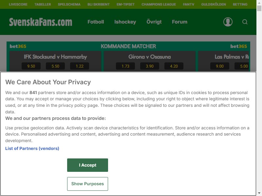This screenshot has width=262, height=196.
Task: Select the Övrigt navigation section
Action: (154, 22)
